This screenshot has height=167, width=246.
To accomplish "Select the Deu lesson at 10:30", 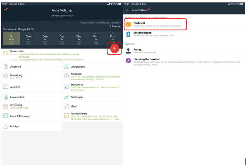I will [x=62, y=39].
